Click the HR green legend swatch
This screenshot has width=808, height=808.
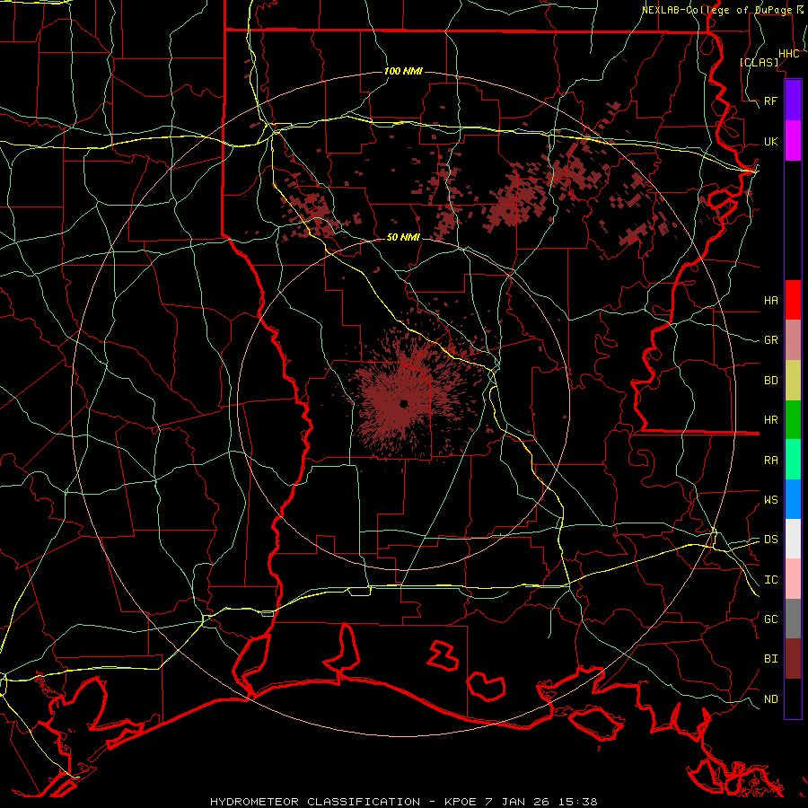[x=793, y=420]
